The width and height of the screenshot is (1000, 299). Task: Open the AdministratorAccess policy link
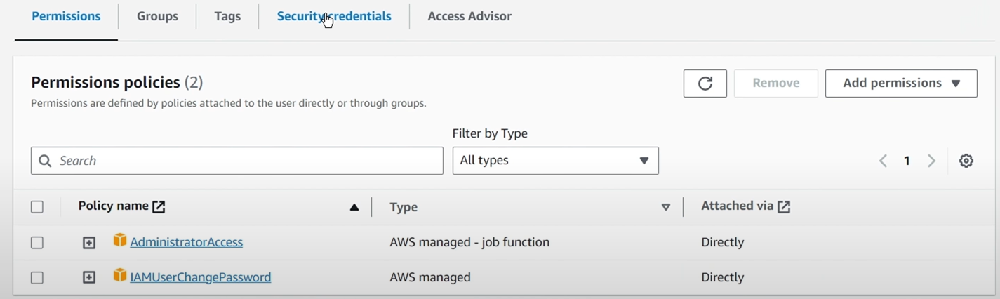pos(187,242)
